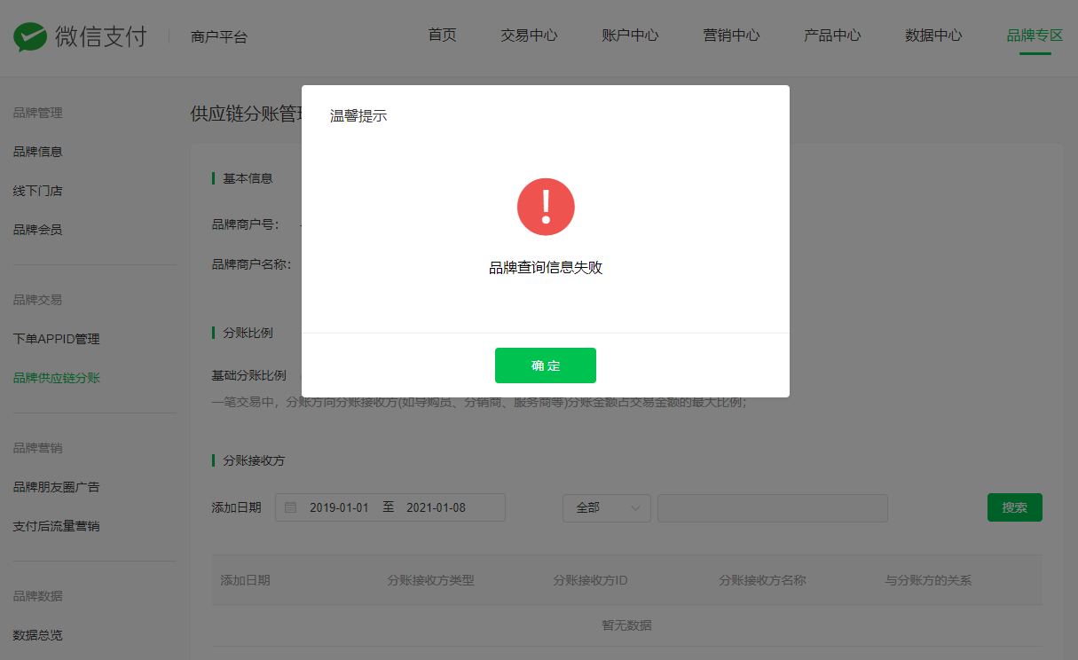Open the 营销中心 nav tab
Screen dimensions: 1078x660
(x=731, y=35)
